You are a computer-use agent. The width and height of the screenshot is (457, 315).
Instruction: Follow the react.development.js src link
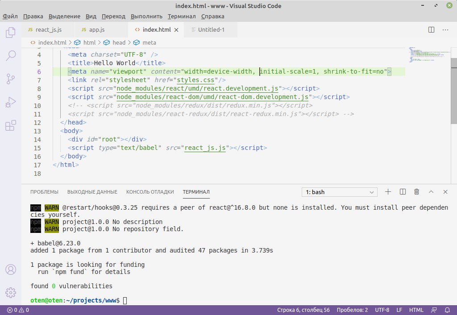[197, 89]
